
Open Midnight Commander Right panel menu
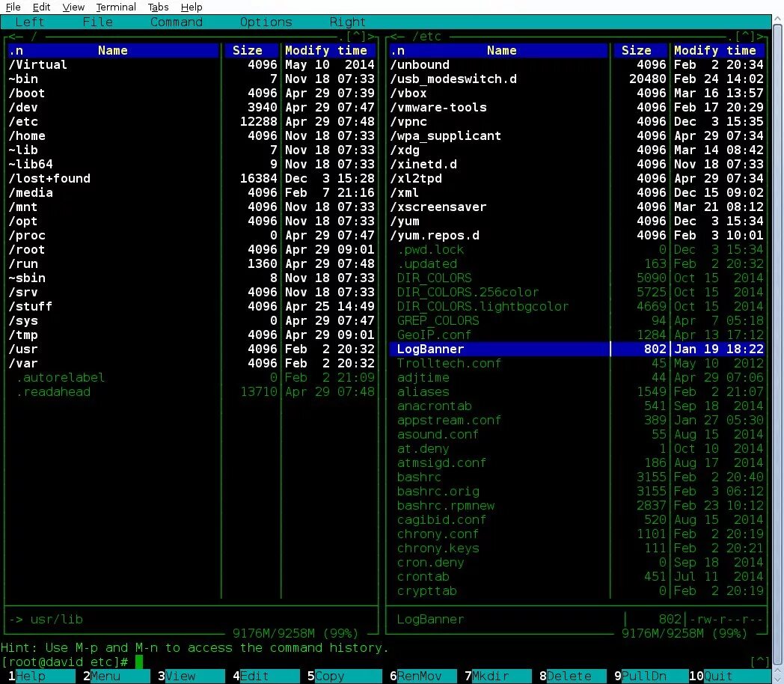[x=348, y=22]
